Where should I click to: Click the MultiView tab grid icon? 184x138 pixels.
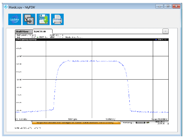tap(31, 31)
